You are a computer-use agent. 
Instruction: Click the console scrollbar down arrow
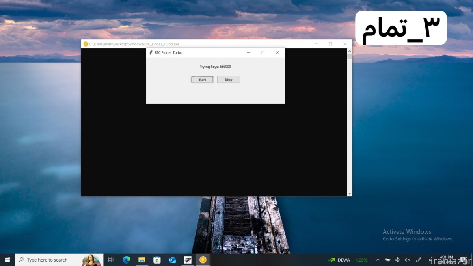(x=349, y=193)
